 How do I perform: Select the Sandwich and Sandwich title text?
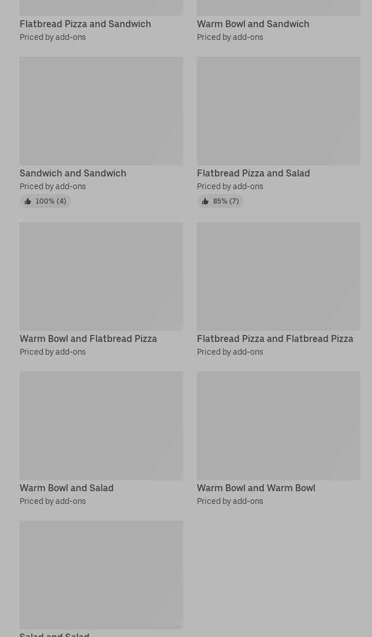click(x=73, y=173)
